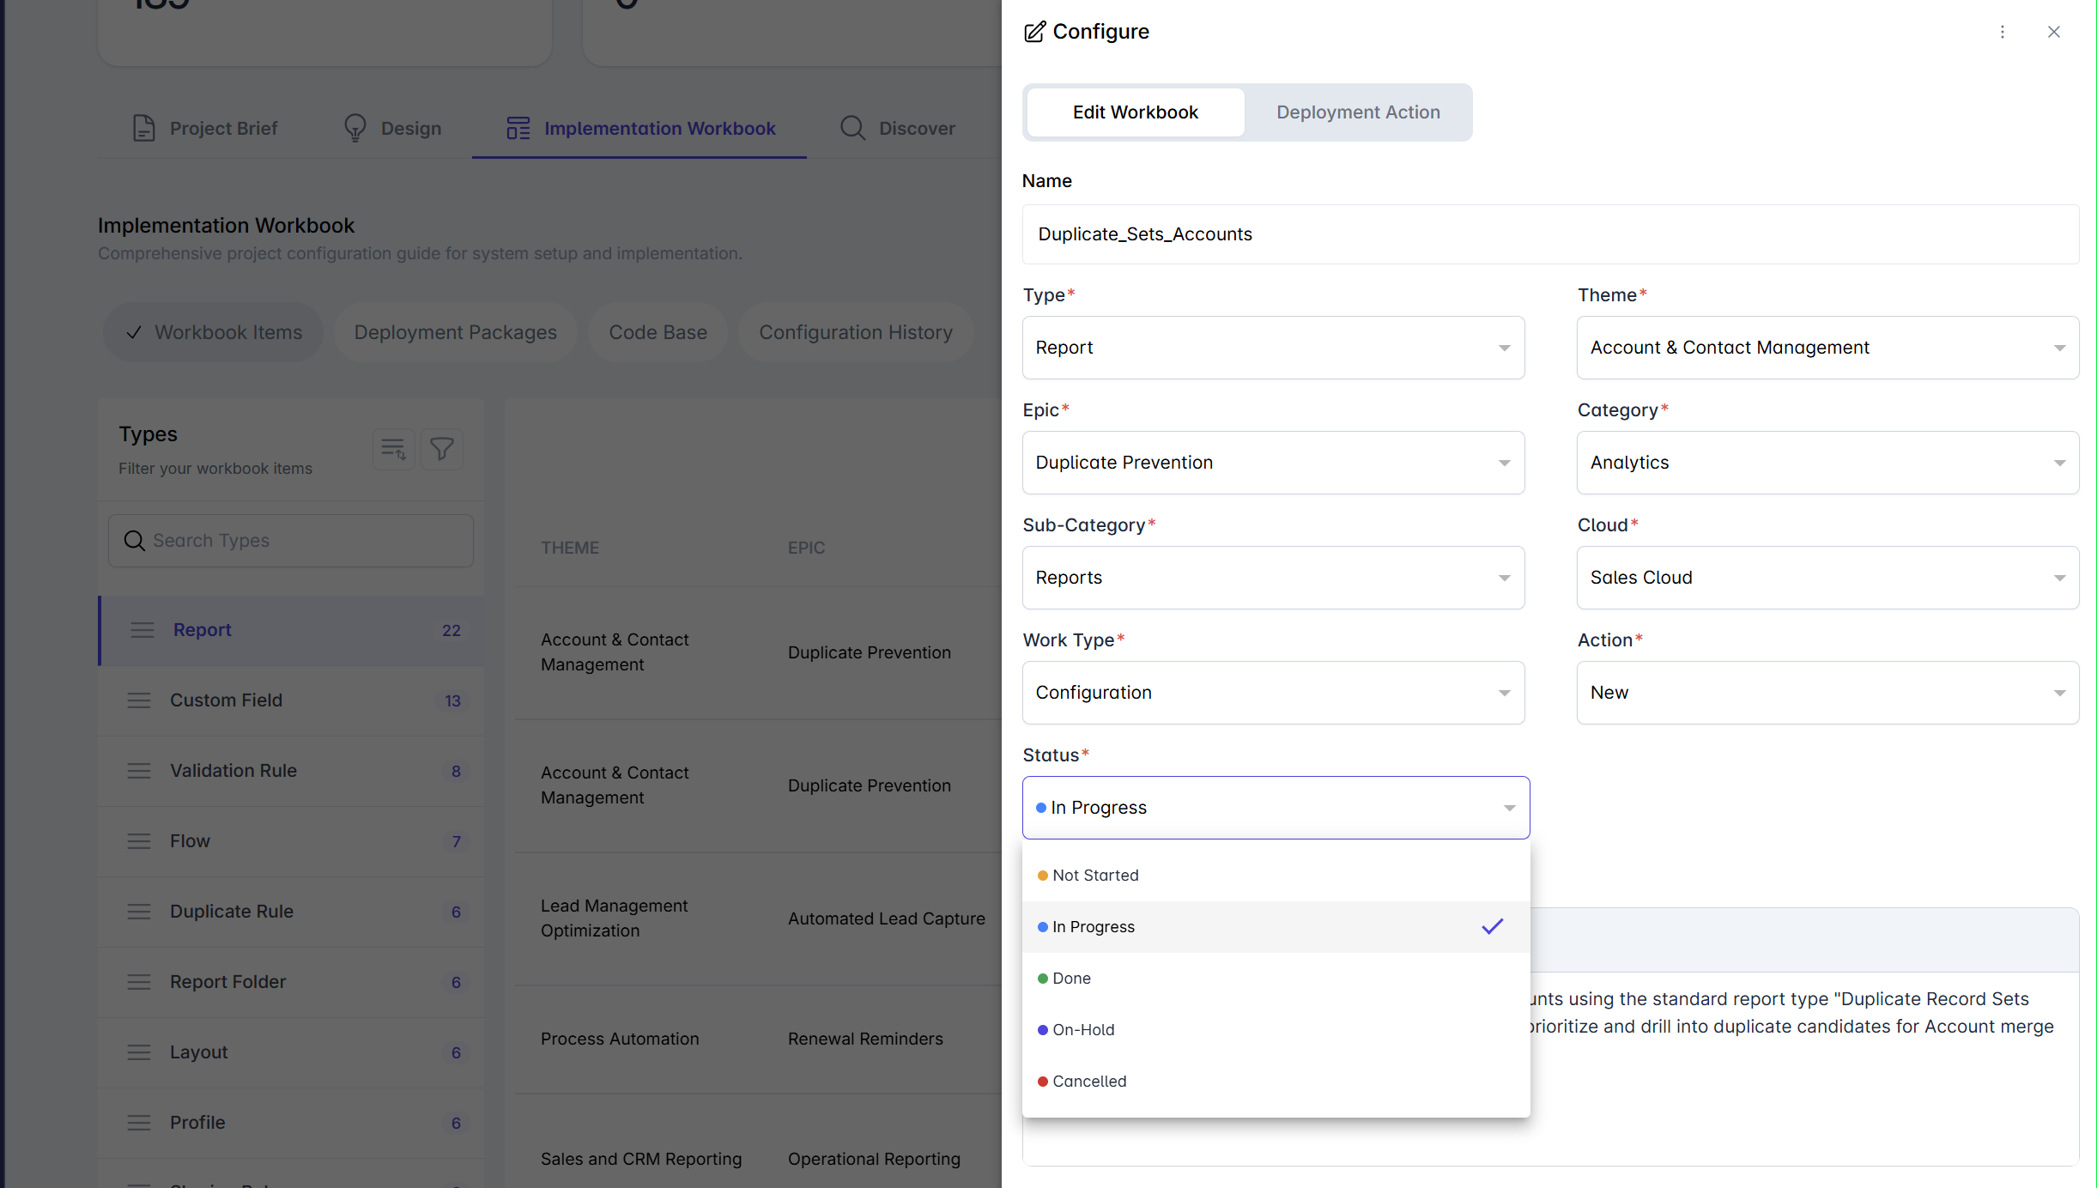
Task: Click the EPIC column header
Action: click(806, 548)
